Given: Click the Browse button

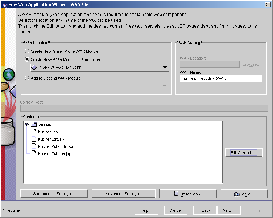Looking at the screenshot, I should tap(251, 64).
